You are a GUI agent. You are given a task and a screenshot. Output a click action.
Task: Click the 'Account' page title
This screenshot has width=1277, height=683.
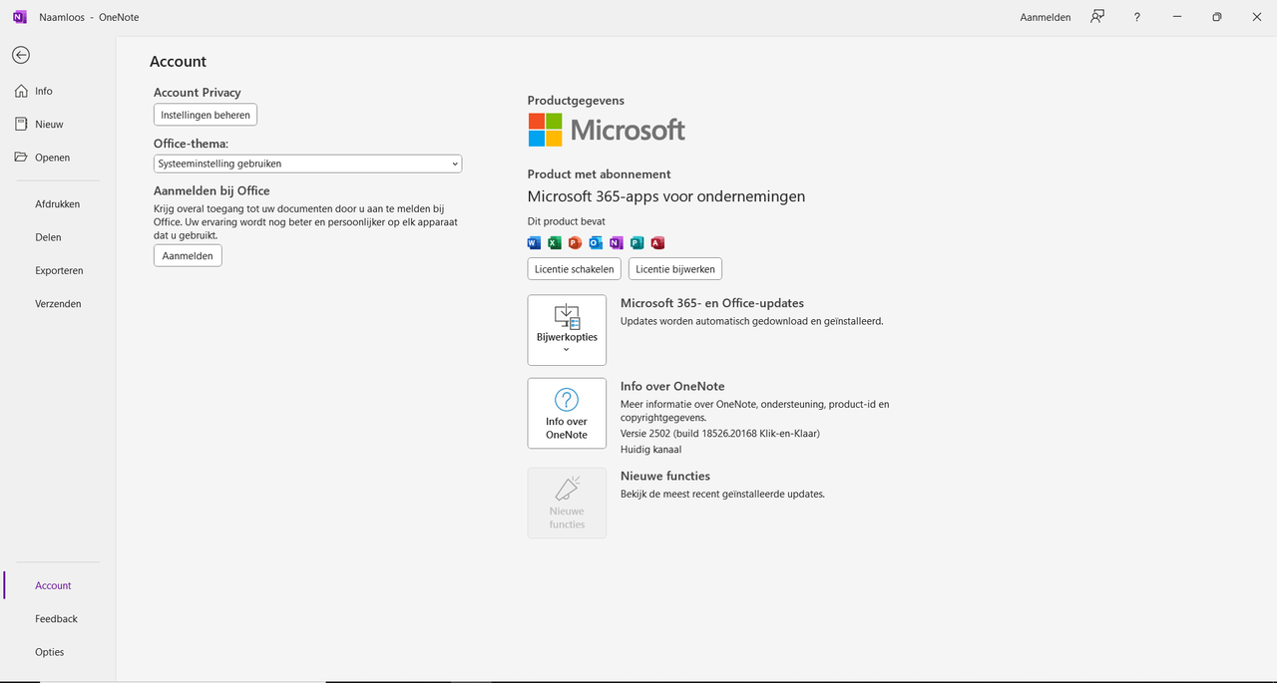[x=179, y=62]
